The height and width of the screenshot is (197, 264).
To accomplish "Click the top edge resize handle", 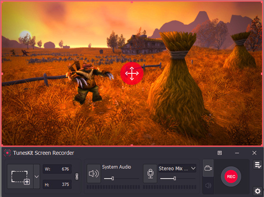I will 132,2.
